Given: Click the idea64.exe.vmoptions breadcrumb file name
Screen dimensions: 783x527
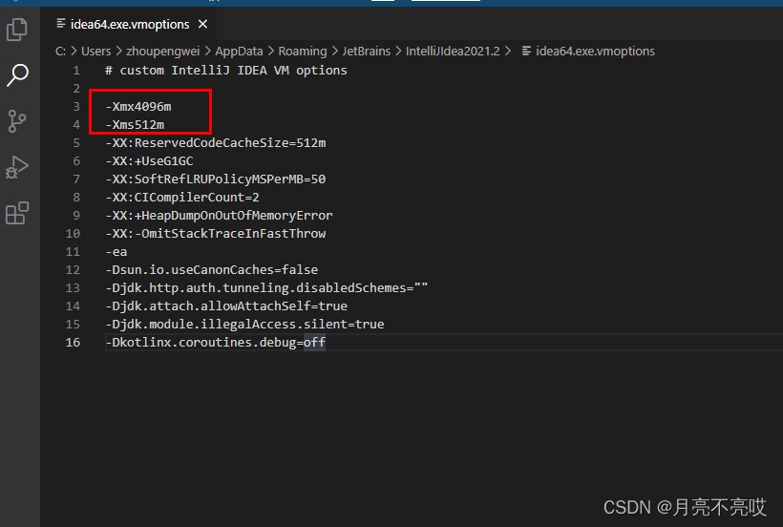Looking at the screenshot, I should [595, 51].
